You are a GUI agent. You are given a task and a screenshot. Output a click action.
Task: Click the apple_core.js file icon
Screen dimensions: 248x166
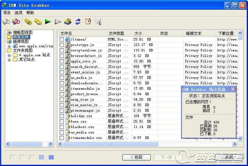click(68, 61)
